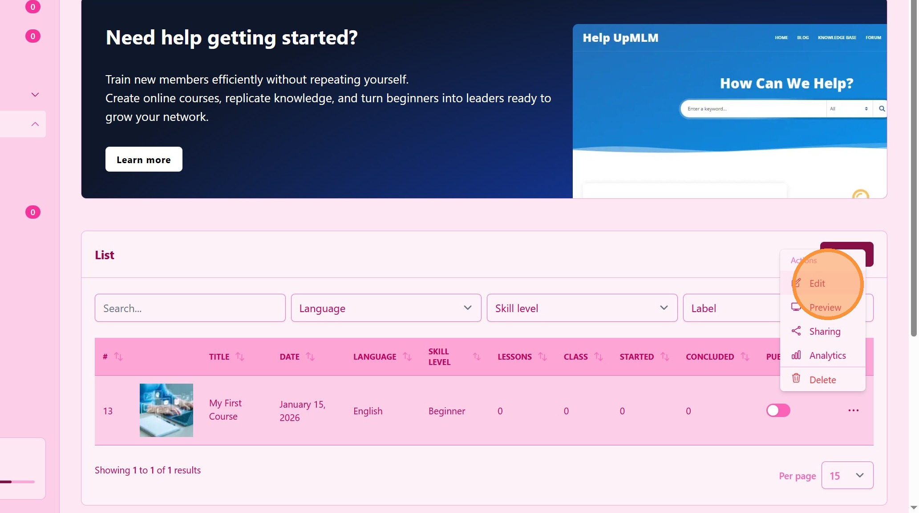Open the Skill level filter dropdown

pyautogui.click(x=582, y=308)
